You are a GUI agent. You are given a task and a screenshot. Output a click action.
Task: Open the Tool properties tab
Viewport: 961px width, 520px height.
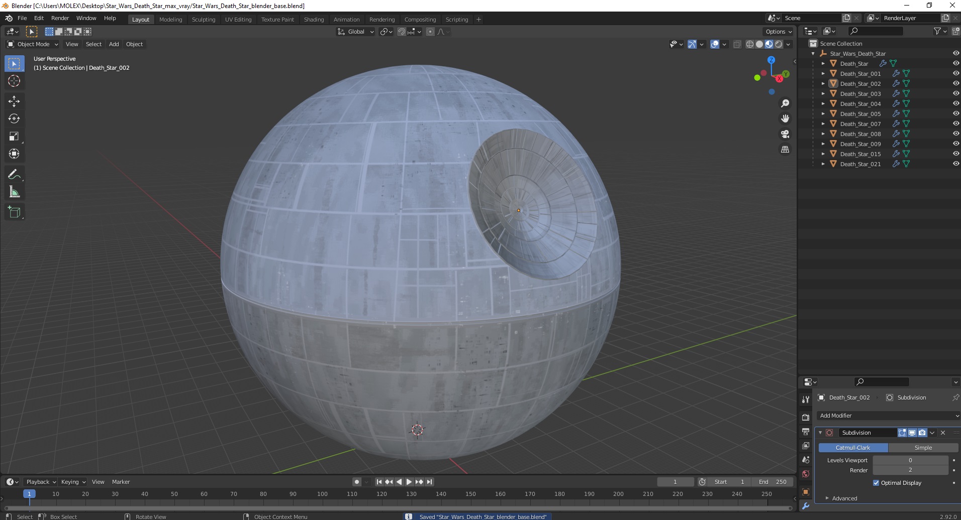pyautogui.click(x=806, y=400)
